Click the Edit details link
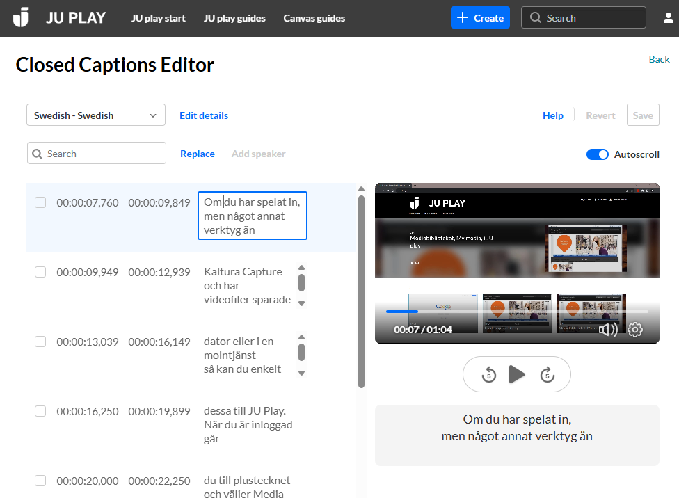Viewport: 679px width, 498px height. pos(204,115)
